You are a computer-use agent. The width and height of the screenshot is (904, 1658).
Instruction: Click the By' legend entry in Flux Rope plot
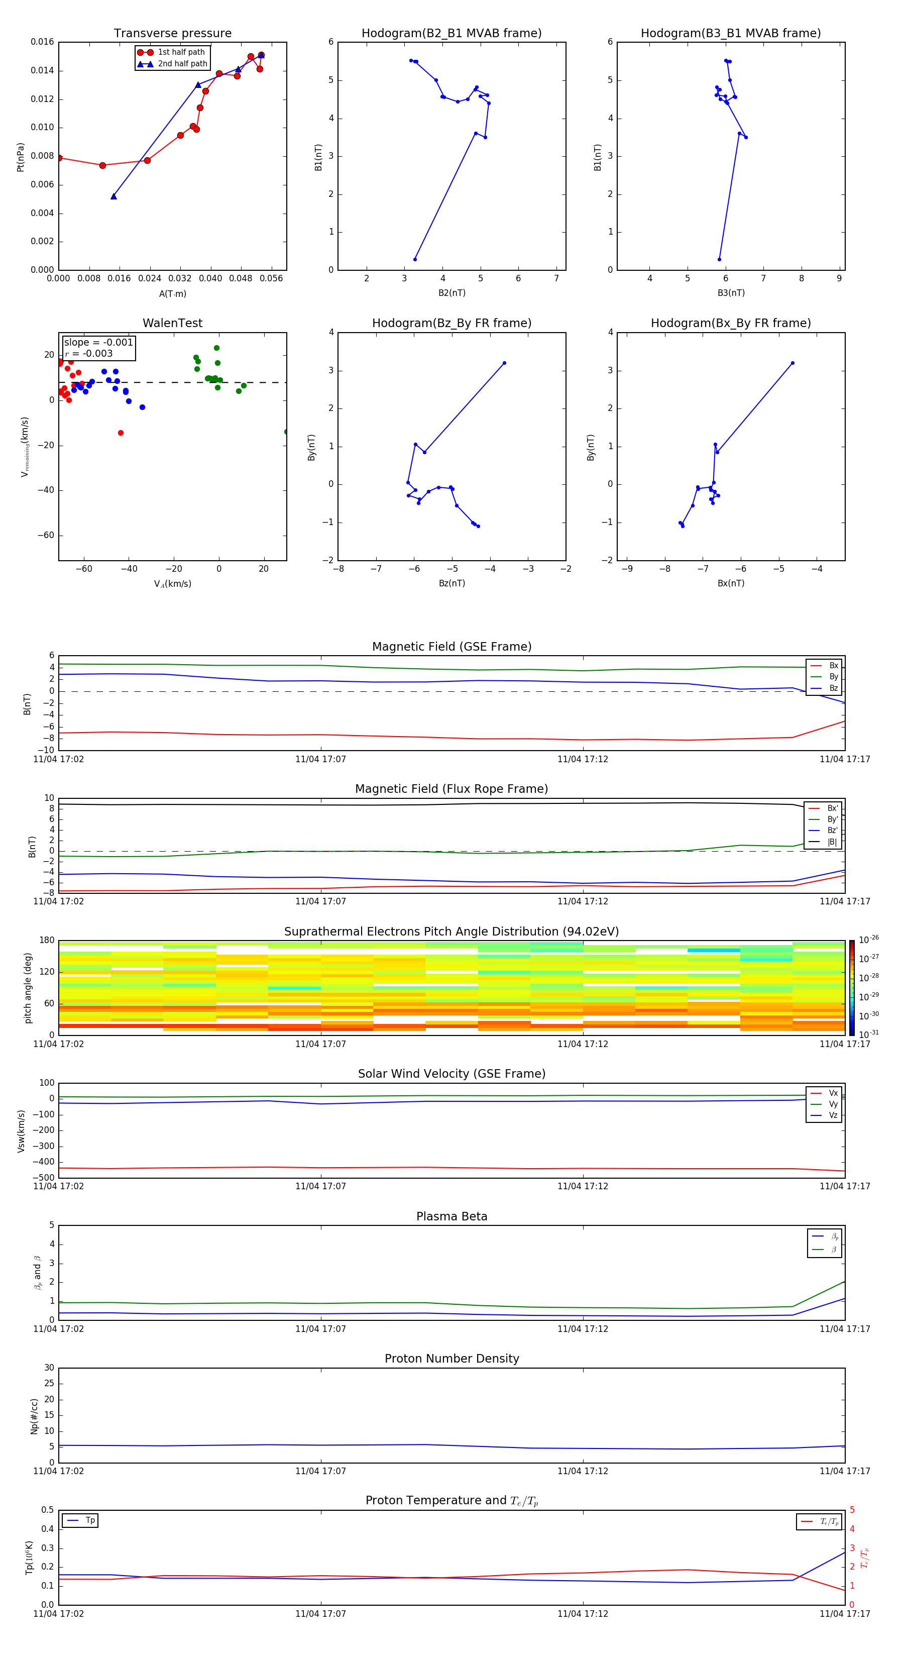coord(824,819)
